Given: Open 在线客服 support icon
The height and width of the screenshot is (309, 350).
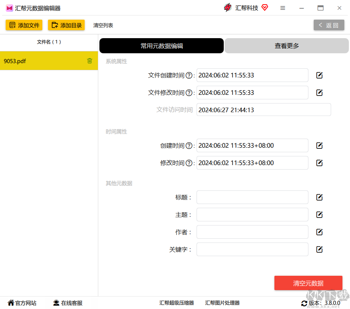Looking at the screenshot, I should pos(56,303).
